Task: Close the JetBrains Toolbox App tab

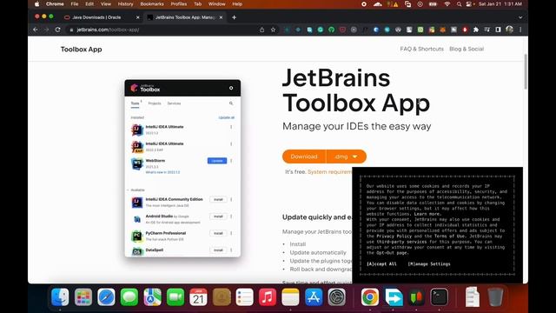Action: coord(221,17)
